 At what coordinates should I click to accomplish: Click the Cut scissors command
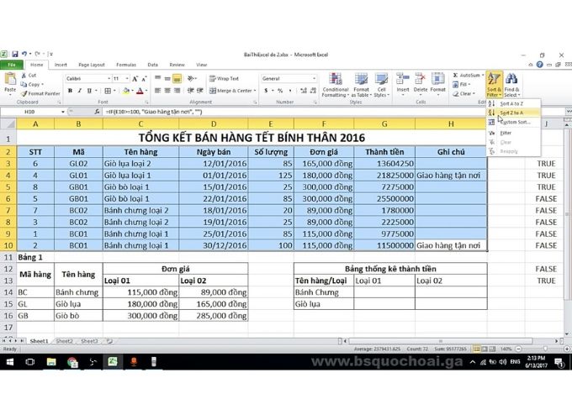pos(29,76)
